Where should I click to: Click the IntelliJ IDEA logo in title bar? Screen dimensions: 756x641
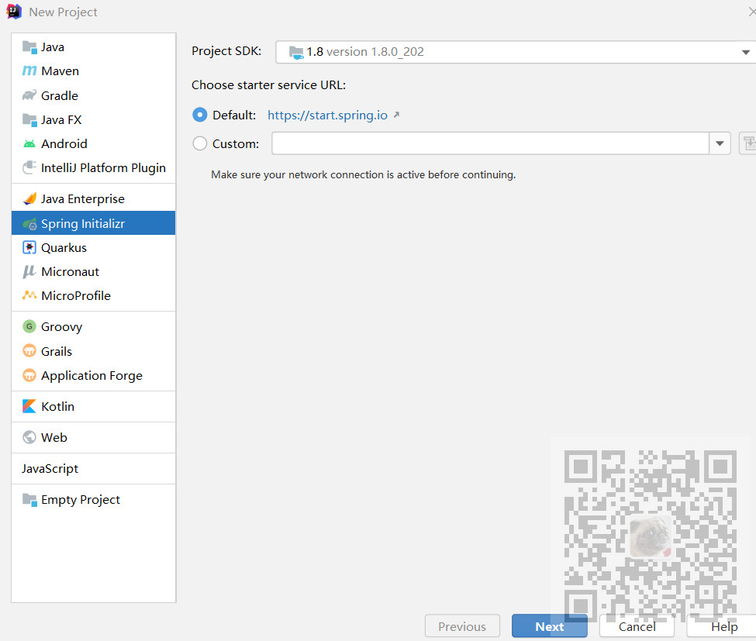pyautogui.click(x=14, y=12)
